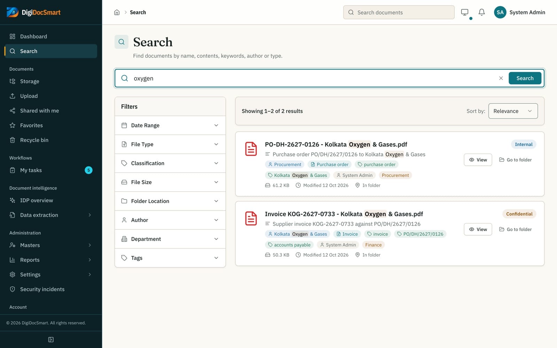Clear the oxygen search query
The width and height of the screenshot is (557, 348).
tap(501, 78)
